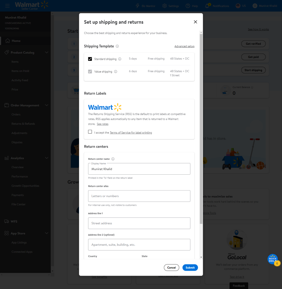Click the US flag icon
The height and width of the screenshot is (289, 282).
coord(238,6)
